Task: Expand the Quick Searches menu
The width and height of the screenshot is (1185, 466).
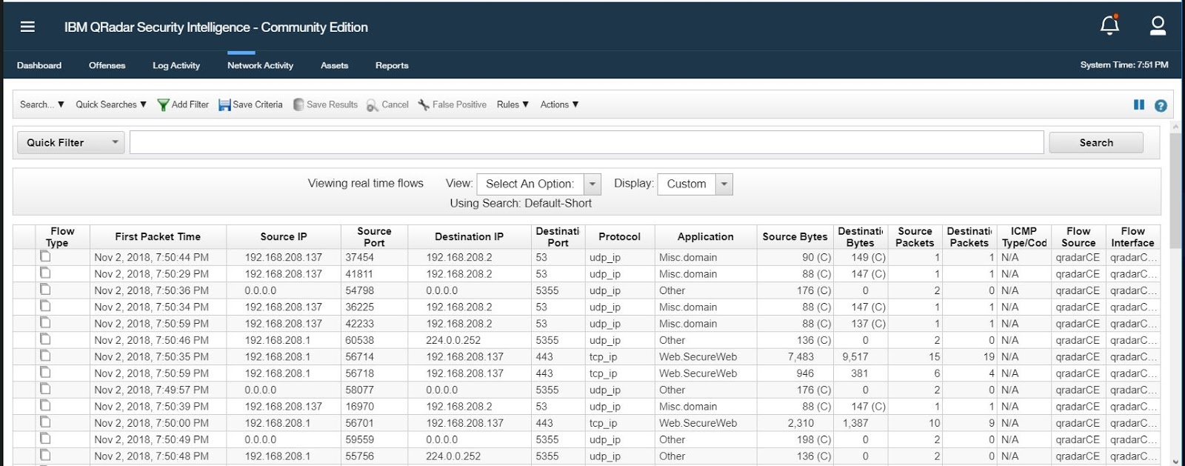Action: click(111, 104)
